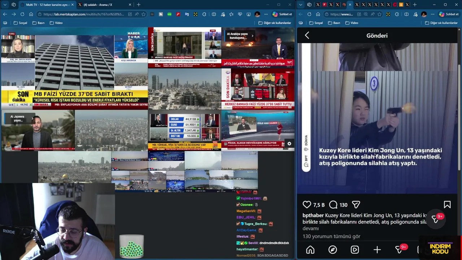The image size is (462, 260).
Task: Select Haber Türk MB Faizi stream tile
Action: [x=74, y=69]
